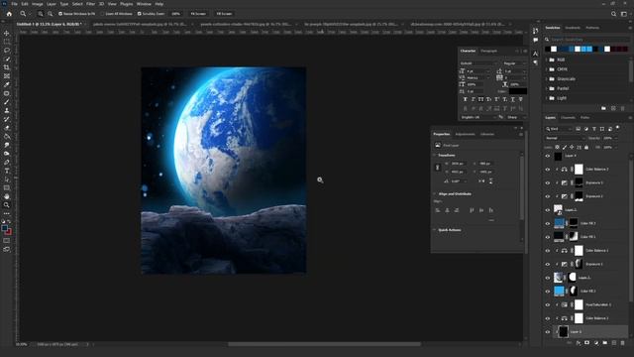
Task: Select the Hand tool
Action: click(x=7, y=196)
